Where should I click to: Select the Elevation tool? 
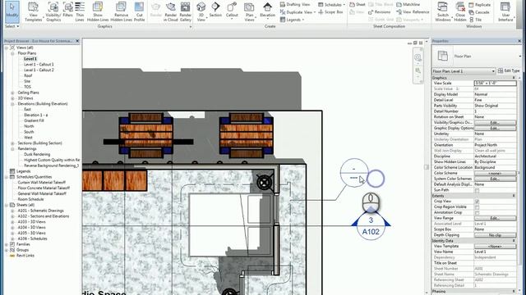tap(267, 10)
